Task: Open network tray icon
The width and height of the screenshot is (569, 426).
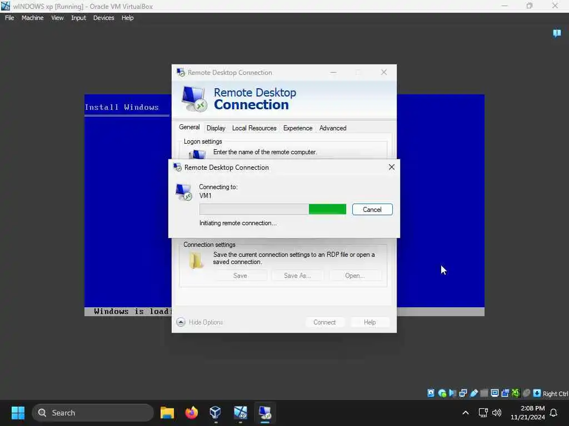Action: tap(483, 413)
